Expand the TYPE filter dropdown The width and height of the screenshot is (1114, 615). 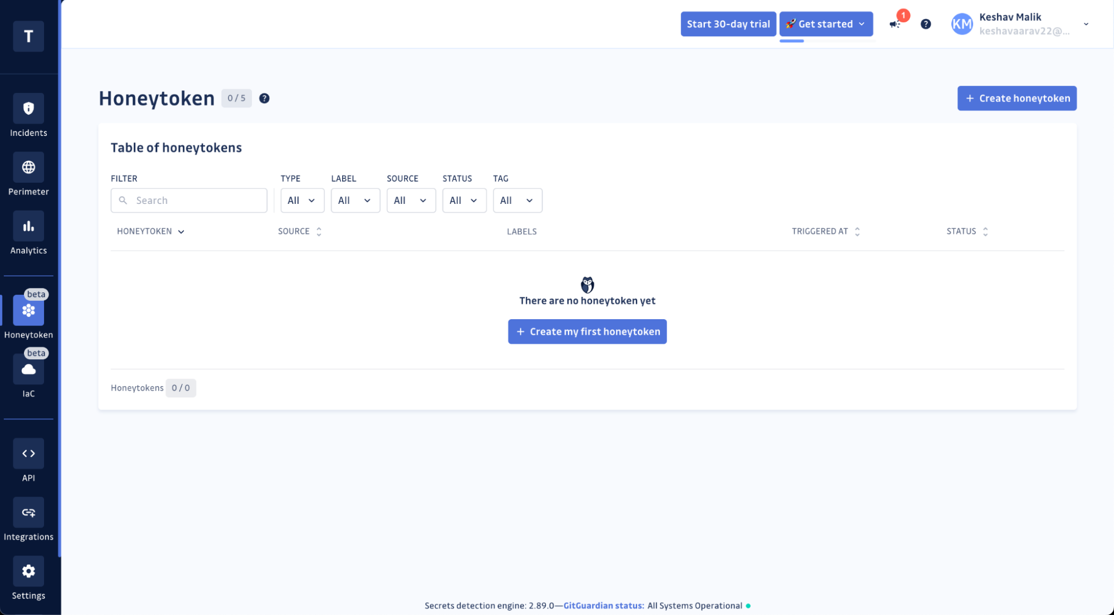[x=302, y=200]
